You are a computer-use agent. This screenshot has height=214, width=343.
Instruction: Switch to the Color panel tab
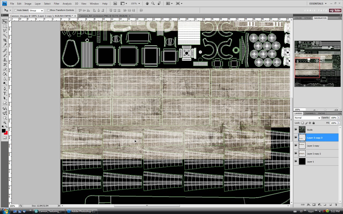point(298,18)
